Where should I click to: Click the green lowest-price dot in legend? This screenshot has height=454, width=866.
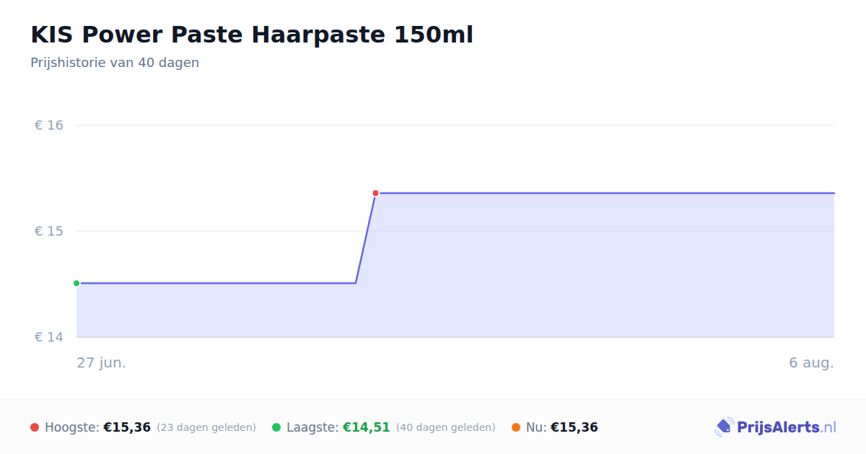click(276, 427)
